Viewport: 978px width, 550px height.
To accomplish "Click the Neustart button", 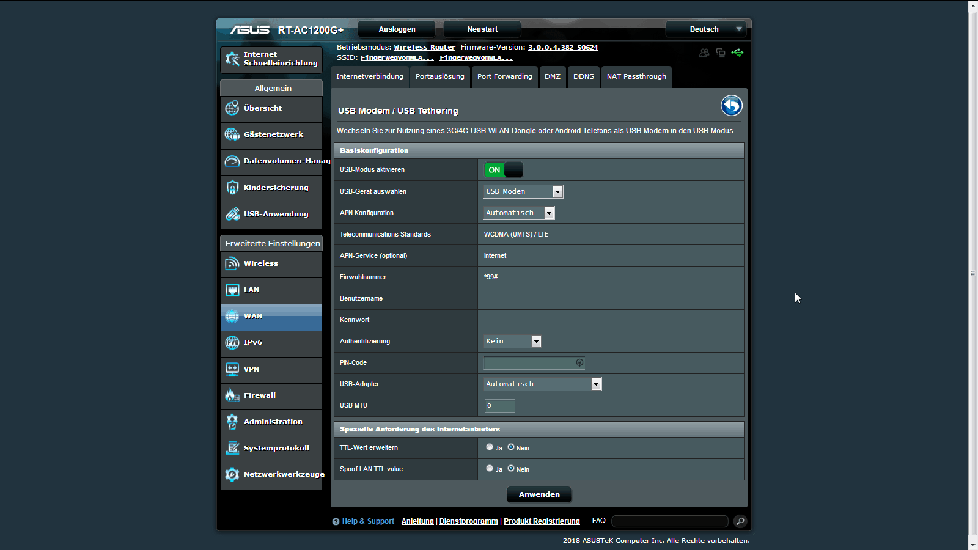I will click(482, 29).
